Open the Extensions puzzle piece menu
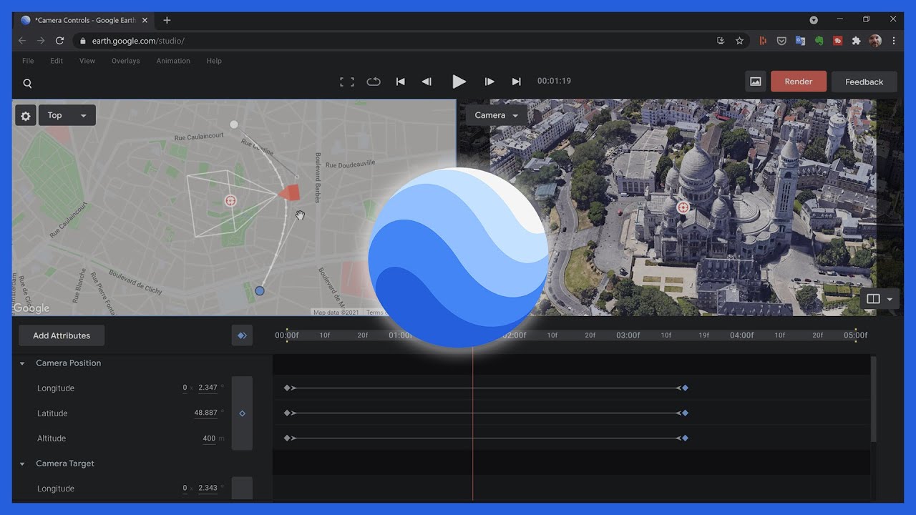916x515 pixels. pyautogui.click(x=856, y=41)
